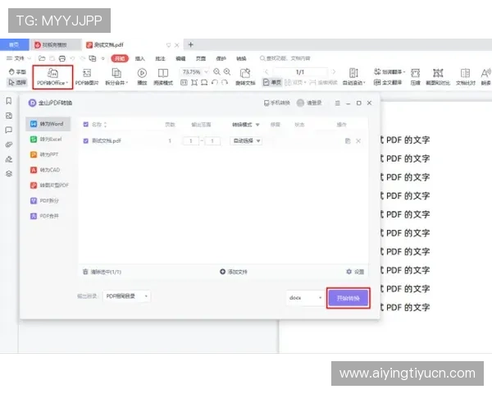Click the fit page icon

pyautogui.click(x=194, y=83)
